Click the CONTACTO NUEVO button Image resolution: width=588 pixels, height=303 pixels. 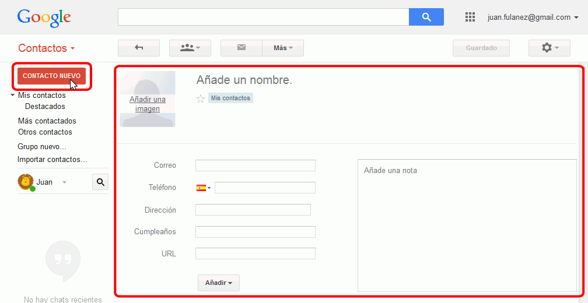51,76
